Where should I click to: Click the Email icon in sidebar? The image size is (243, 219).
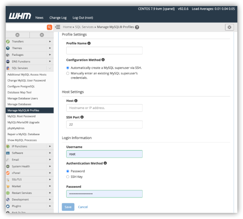8,160
